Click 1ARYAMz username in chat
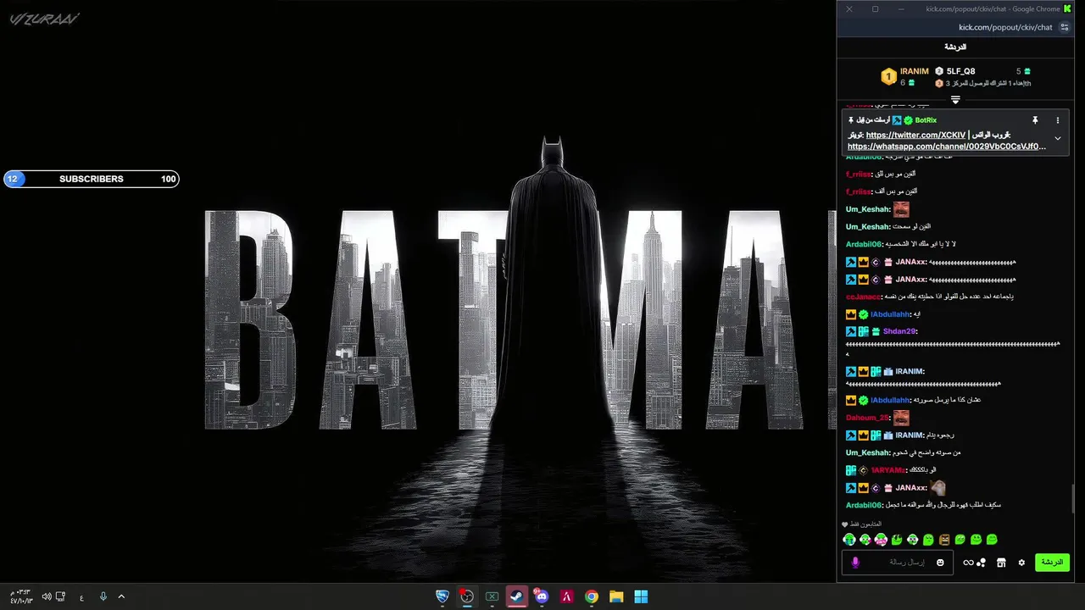This screenshot has width=1085, height=610. pyautogui.click(x=888, y=470)
